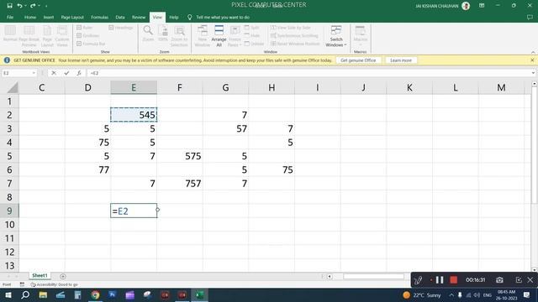Screen dimensions: 538x302
Task: Click the recorder's camera screenshot icon
Action: click(499, 280)
